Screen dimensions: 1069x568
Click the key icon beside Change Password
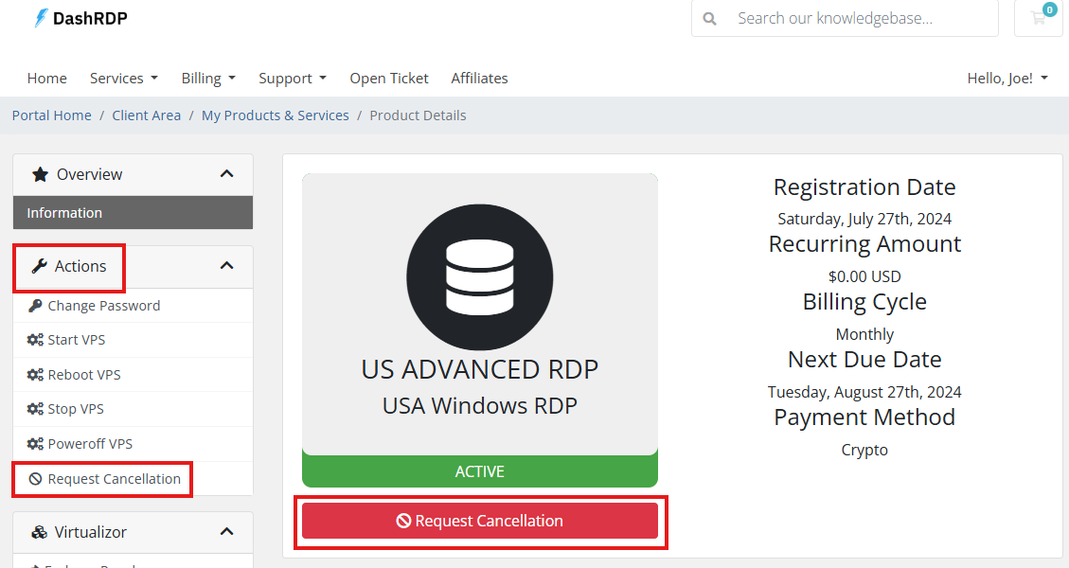pos(35,306)
